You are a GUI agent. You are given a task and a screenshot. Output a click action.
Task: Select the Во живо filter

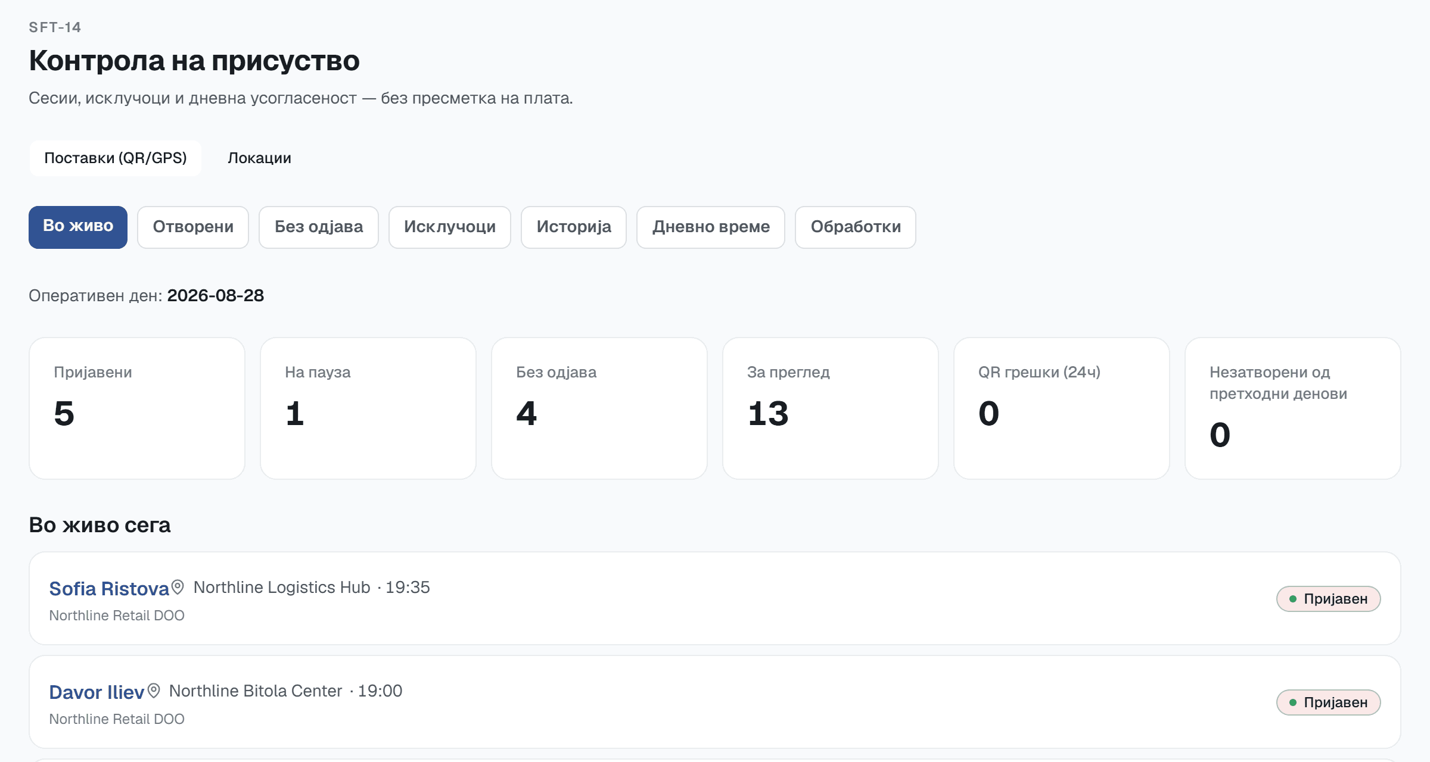pos(78,227)
